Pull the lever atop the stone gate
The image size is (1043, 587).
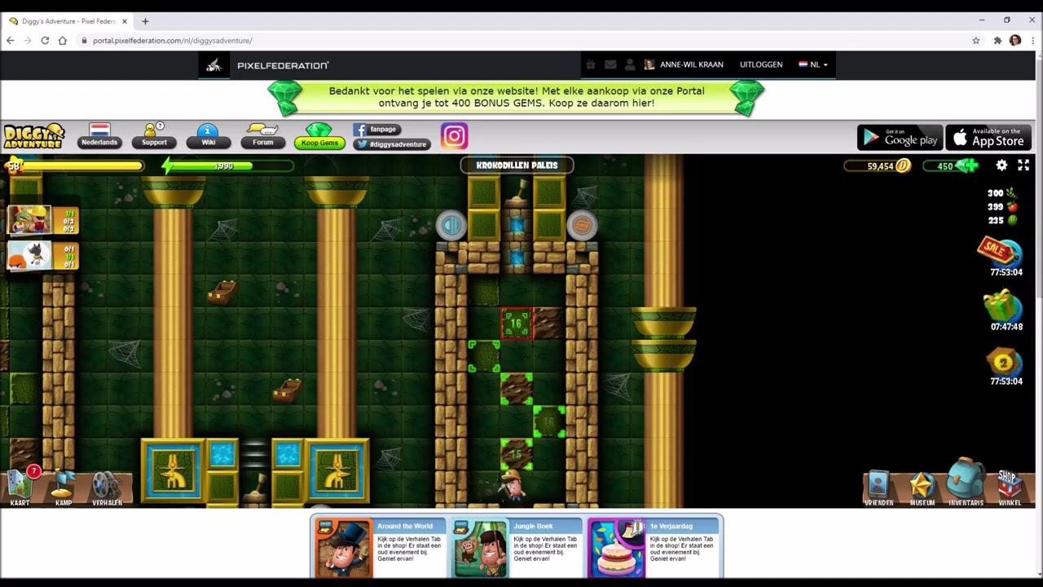(x=517, y=192)
